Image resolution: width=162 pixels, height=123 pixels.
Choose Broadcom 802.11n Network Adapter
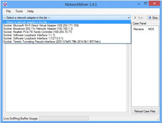pyautogui.click(x=38, y=29)
